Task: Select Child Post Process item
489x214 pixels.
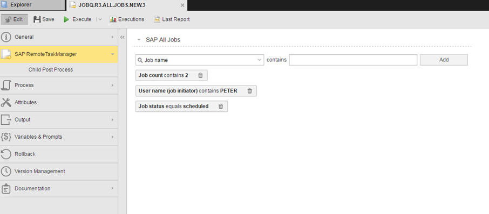Action: point(51,69)
